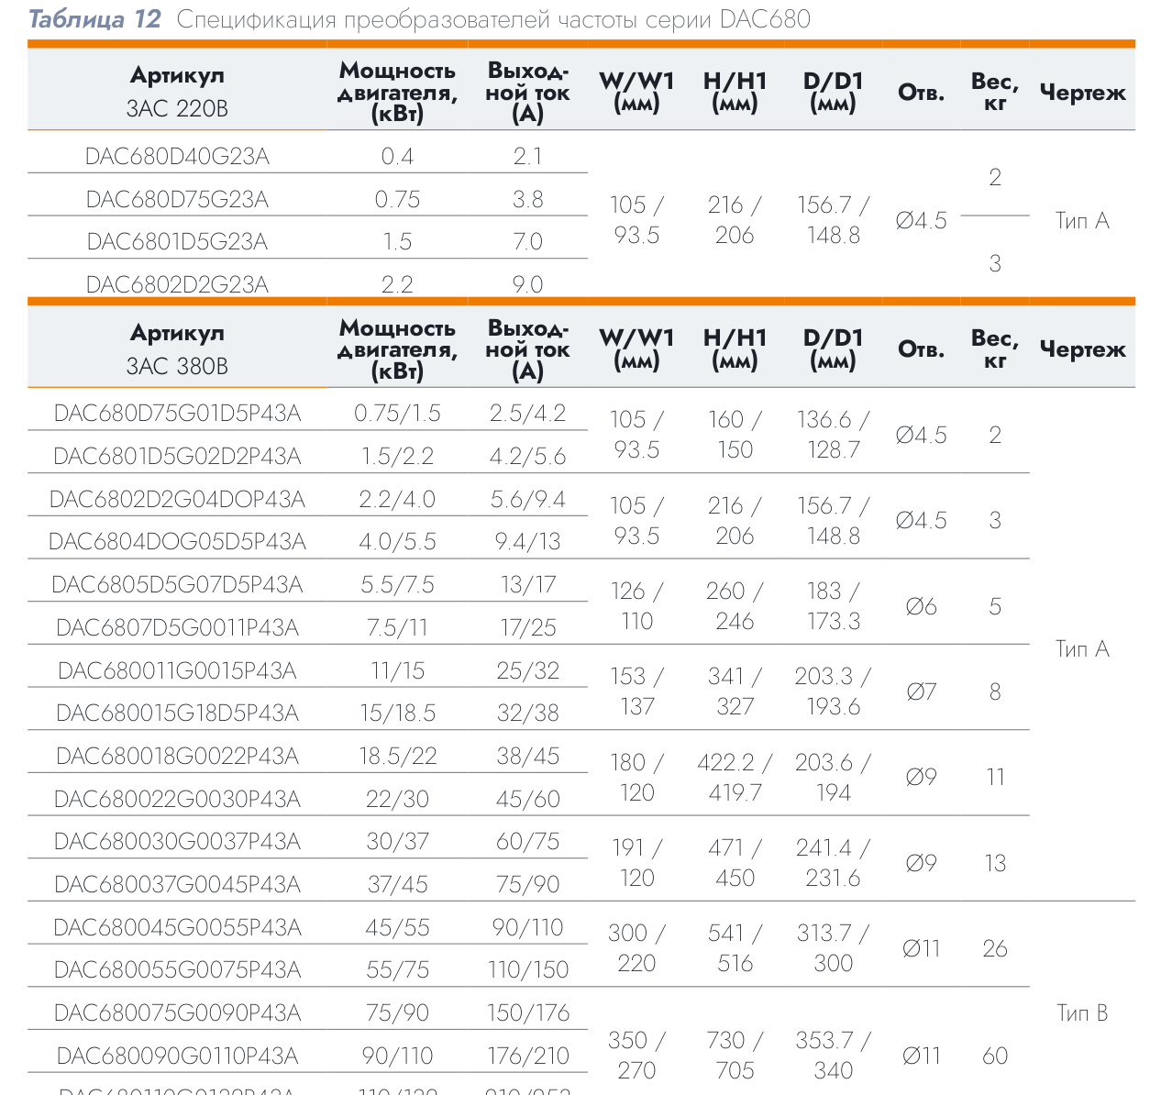Select article DAC680055G0075P43A
1161x1095 pixels.
pyautogui.click(x=177, y=970)
